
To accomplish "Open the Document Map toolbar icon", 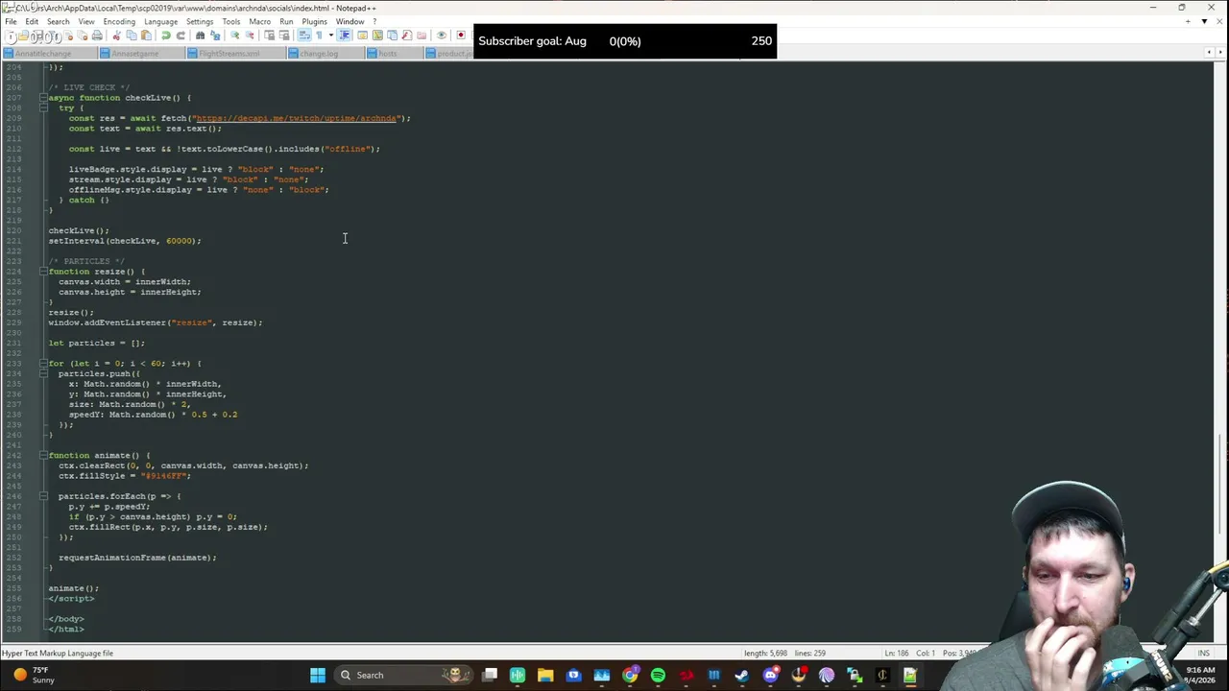I will 377,36.
